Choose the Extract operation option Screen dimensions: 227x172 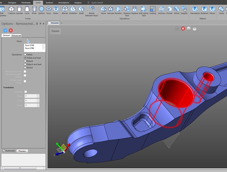(25, 68)
